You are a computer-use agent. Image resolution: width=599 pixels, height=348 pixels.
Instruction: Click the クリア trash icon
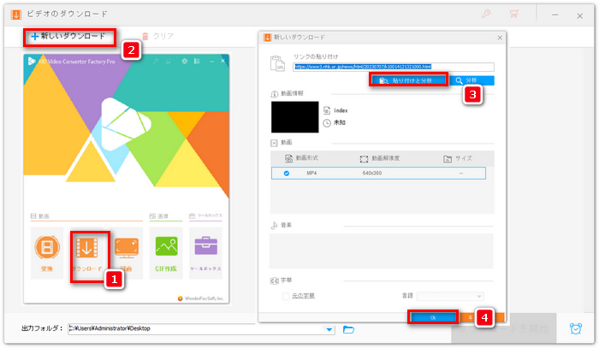click(145, 37)
